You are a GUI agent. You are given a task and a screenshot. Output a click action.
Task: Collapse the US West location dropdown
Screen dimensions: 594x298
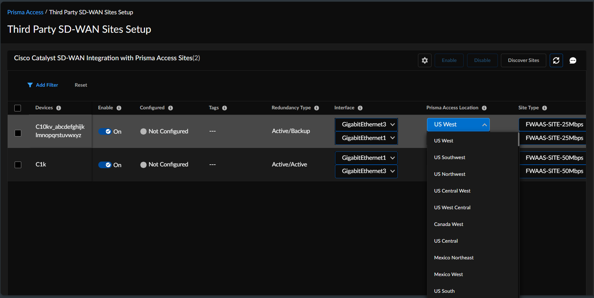coord(484,125)
